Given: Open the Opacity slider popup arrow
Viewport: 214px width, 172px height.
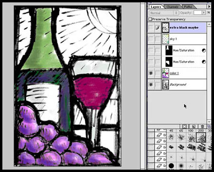Looking at the screenshot, I should tap(204, 13).
